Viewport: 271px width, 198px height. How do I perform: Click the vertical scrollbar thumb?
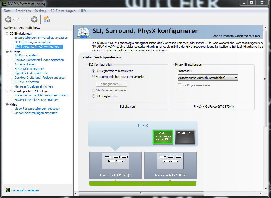tap(265, 79)
